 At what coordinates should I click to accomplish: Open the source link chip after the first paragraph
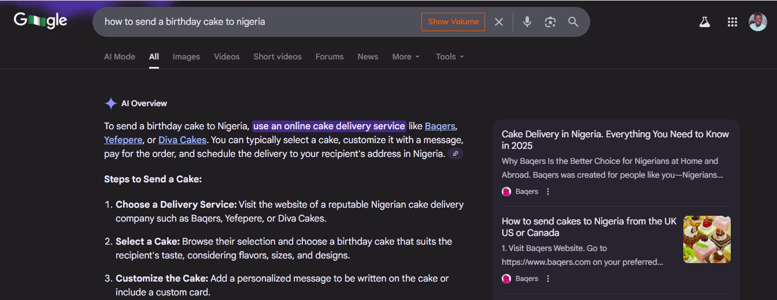(x=456, y=153)
